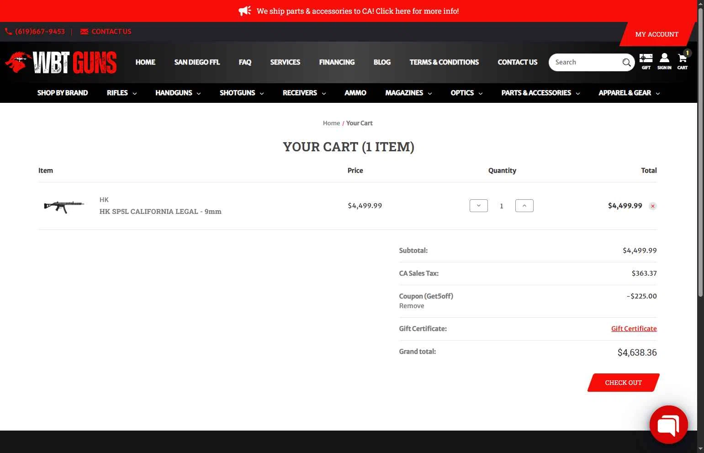Click the Check Out button
Image resolution: width=704 pixels, height=453 pixels.
(624, 383)
